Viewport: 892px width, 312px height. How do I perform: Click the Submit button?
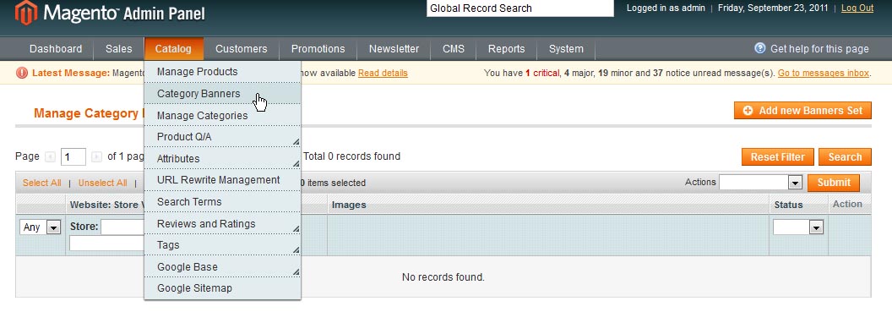click(834, 182)
